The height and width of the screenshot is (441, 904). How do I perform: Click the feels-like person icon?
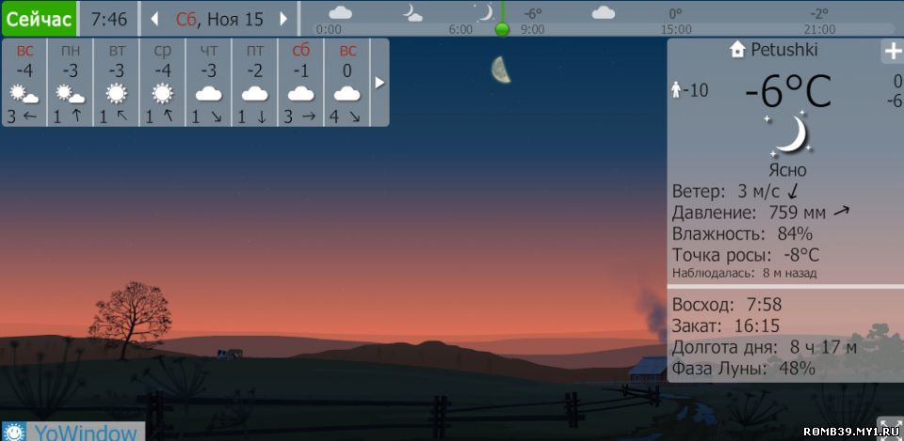[675, 90]
